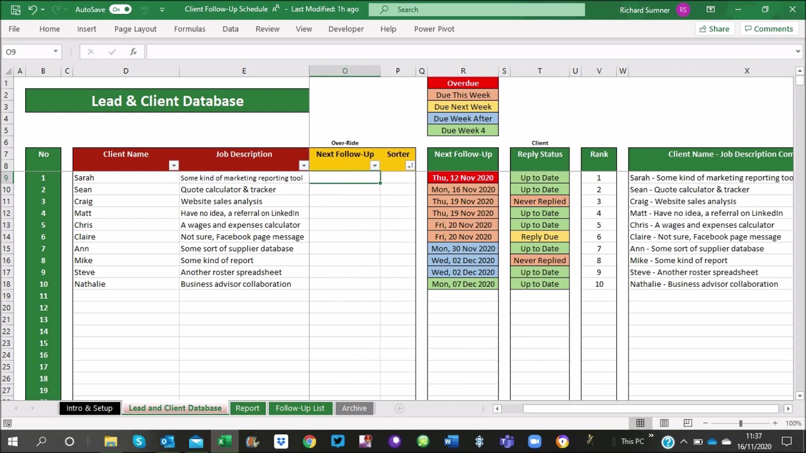Click the zoom slider handle
The height and width of the screenshot is (453, 806).
(x=741, y=423)
